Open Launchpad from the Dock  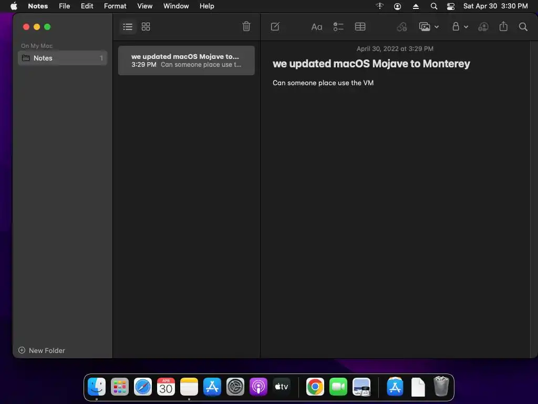(120, 387)
